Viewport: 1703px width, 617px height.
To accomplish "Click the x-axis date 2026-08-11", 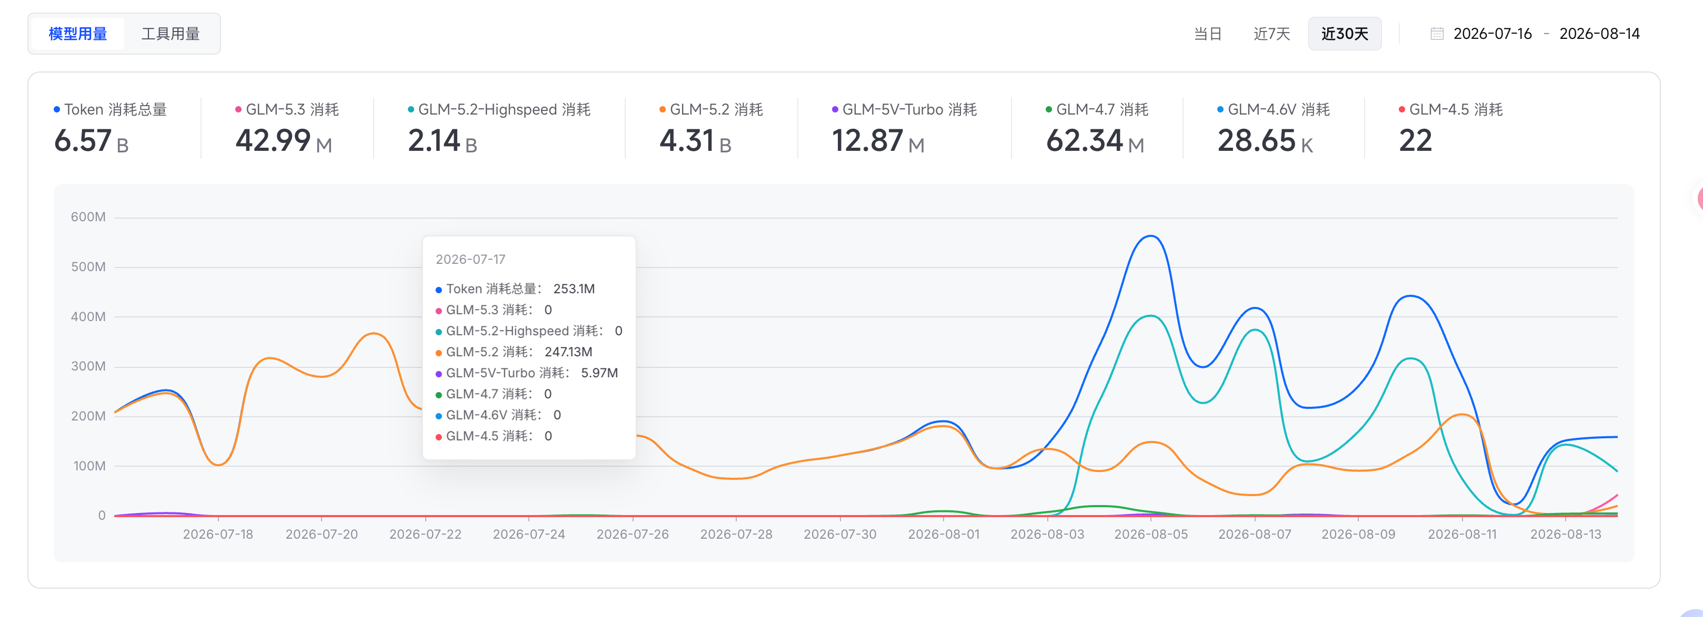I will coord(1461,534).
